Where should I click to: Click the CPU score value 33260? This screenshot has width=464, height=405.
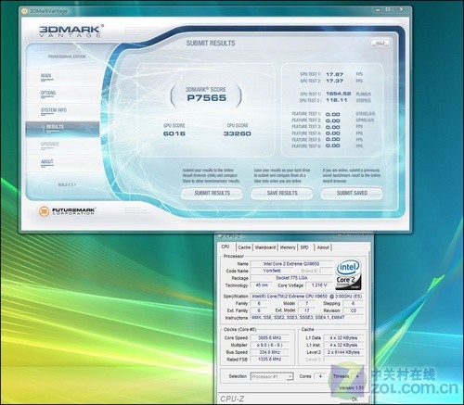pos(238,133)
